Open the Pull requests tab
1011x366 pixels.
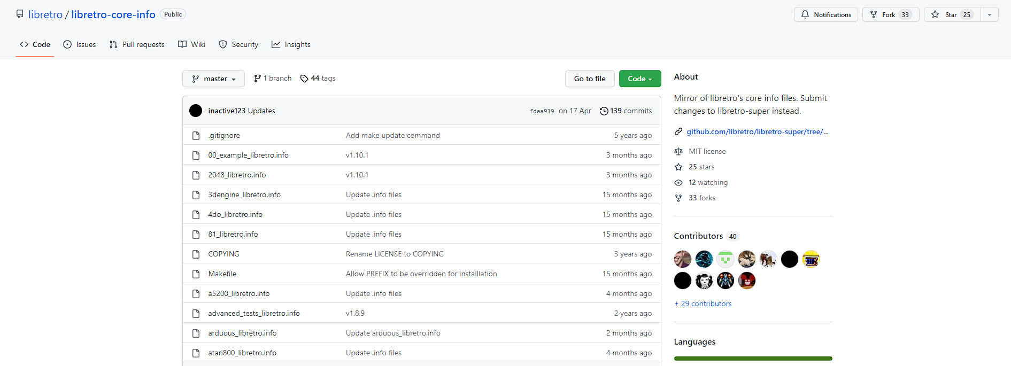137,44
